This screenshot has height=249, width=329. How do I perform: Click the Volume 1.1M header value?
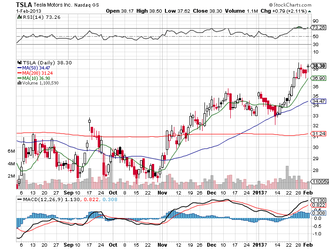tap(241, 11)
